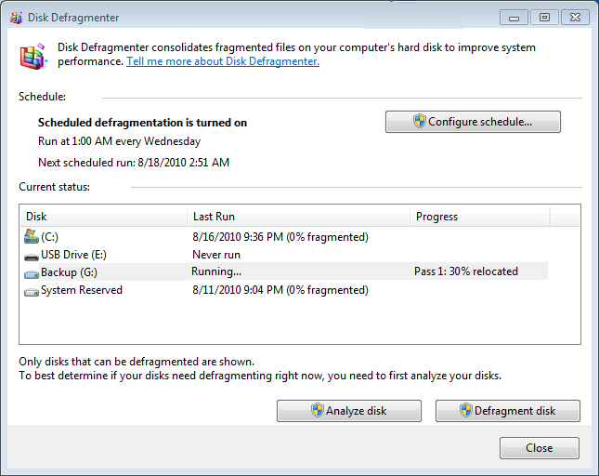
Task: Click the large defragmenter blocks icon
Action: pyautogui.click(x=33, y=55)
